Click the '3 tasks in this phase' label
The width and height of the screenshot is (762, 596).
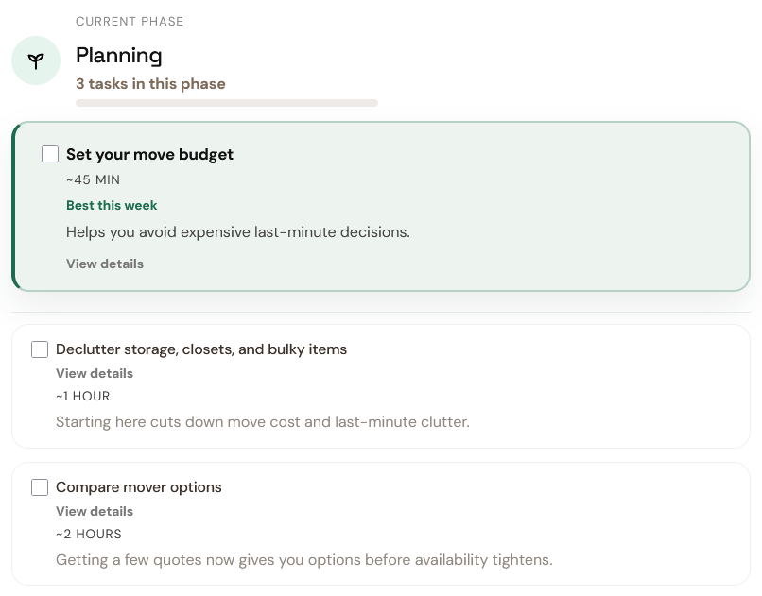(150, 84)
